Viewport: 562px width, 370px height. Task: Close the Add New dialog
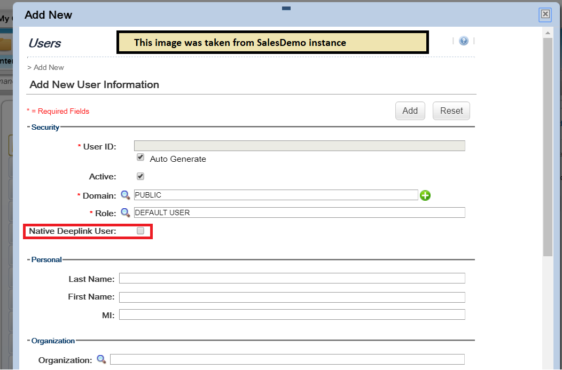tap(545, 14)
